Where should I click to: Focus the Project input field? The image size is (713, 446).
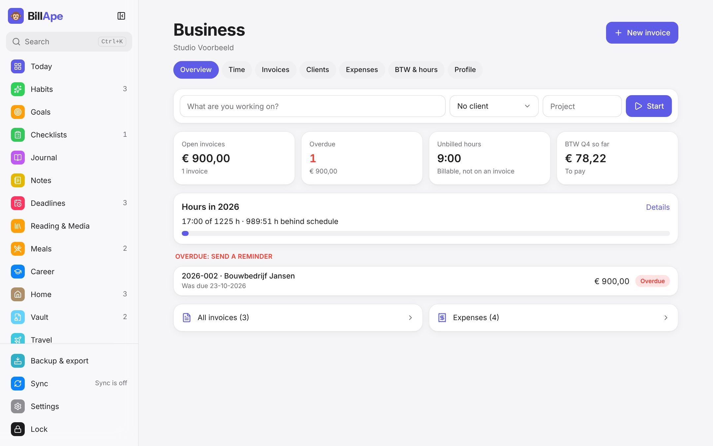(x=582, y=106)
